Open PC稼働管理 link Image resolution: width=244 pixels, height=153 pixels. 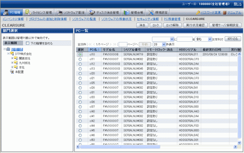click(172, 19)
